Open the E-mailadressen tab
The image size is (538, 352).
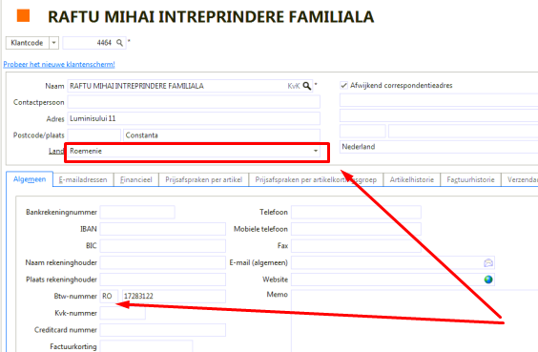[x=83, y=179]
